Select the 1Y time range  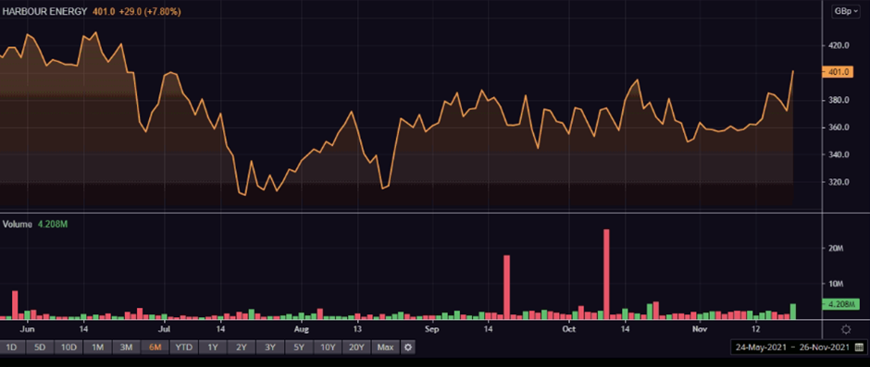pyautogui.click(x=213, y=348)
